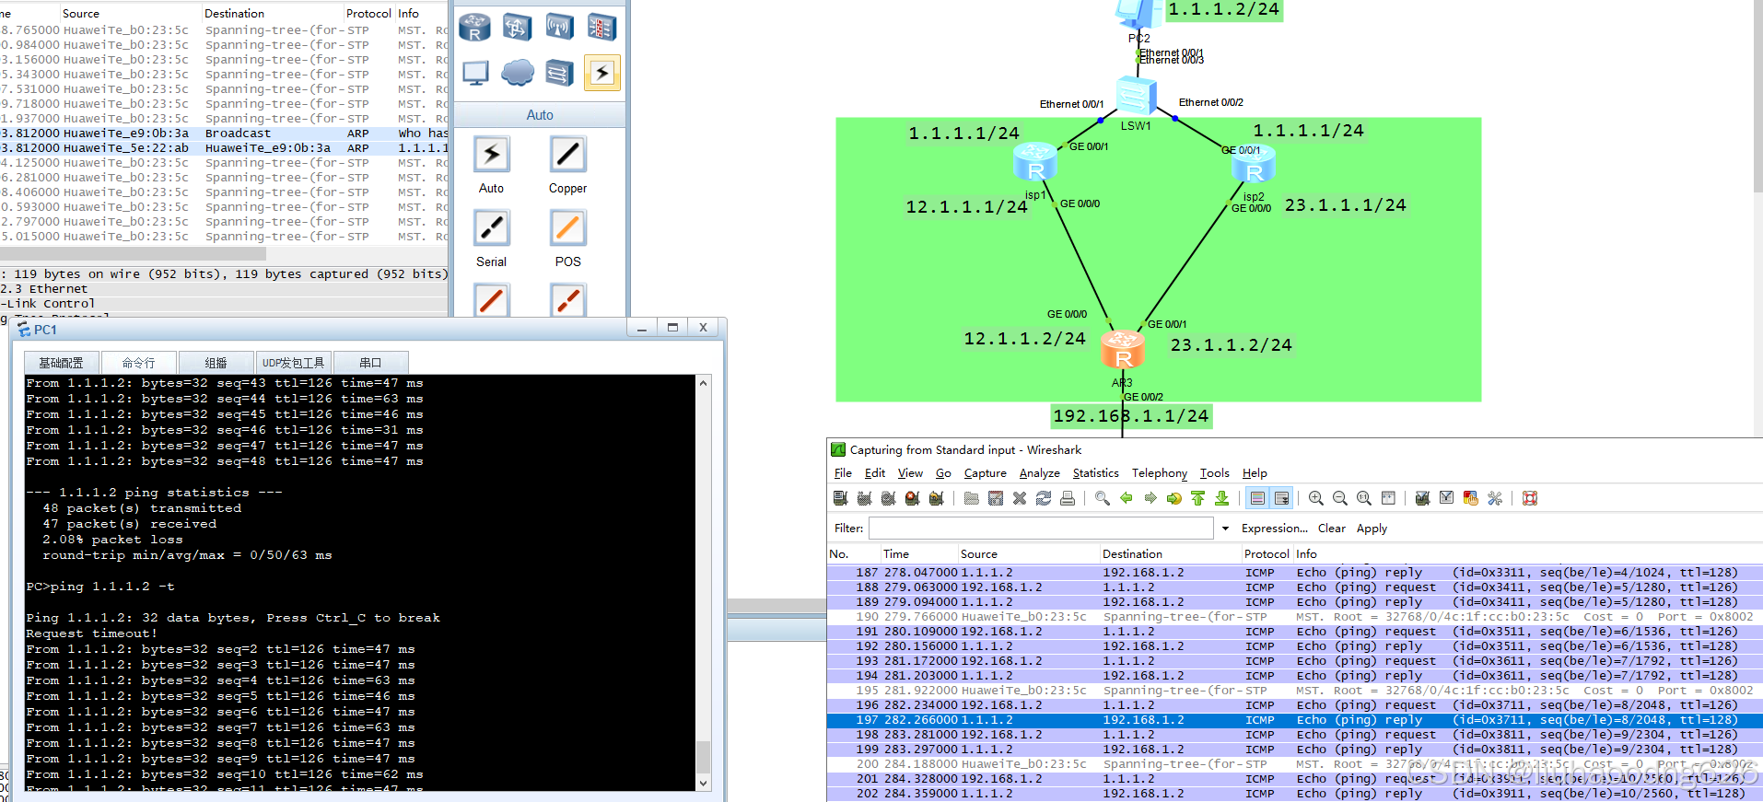Select the Connections (lightning) category icon
1763x802 pixels.
point(601,73)
